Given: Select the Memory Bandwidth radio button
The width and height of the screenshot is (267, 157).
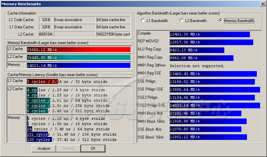Looking at the screenshot, I should tap(220, 21).
